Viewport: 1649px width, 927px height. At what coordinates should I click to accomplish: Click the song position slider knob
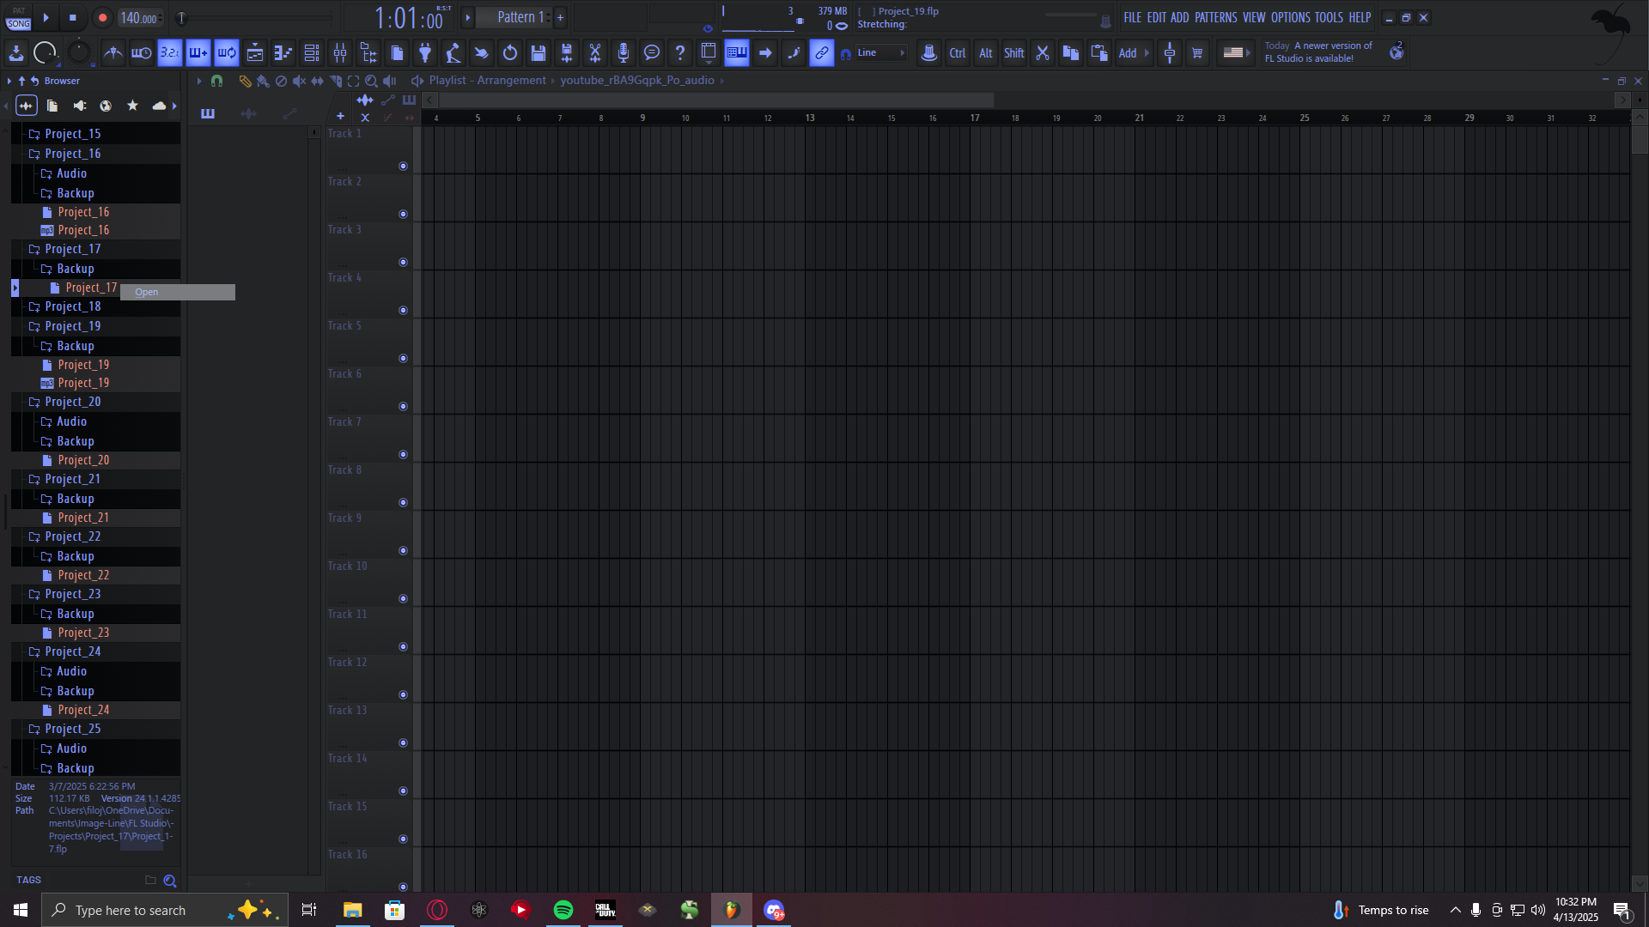(181, 17)
